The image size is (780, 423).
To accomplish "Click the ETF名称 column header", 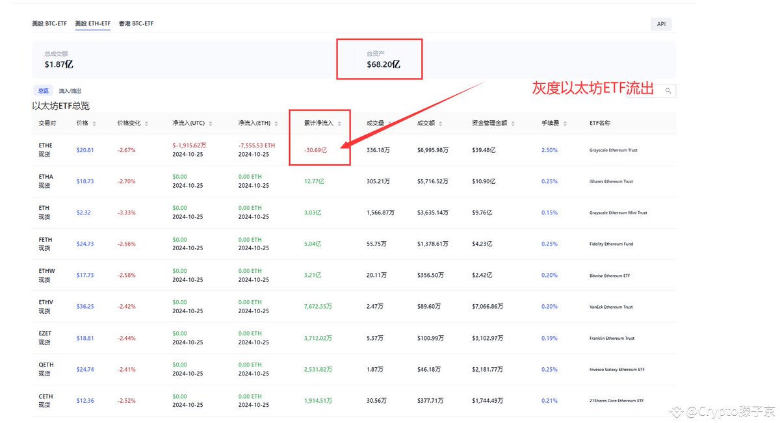I will [599, 123].
